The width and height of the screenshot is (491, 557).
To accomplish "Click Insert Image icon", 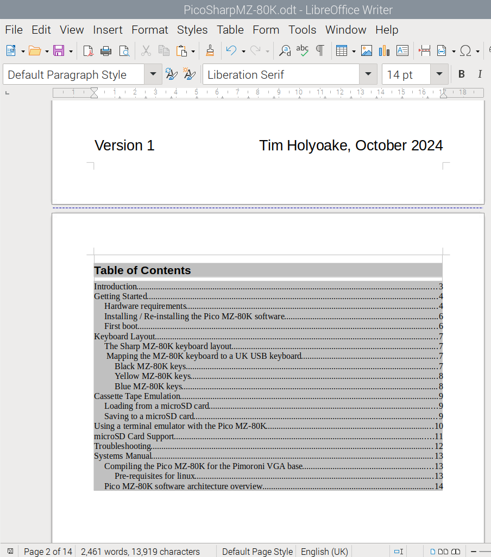I will [x=367, y=51].
